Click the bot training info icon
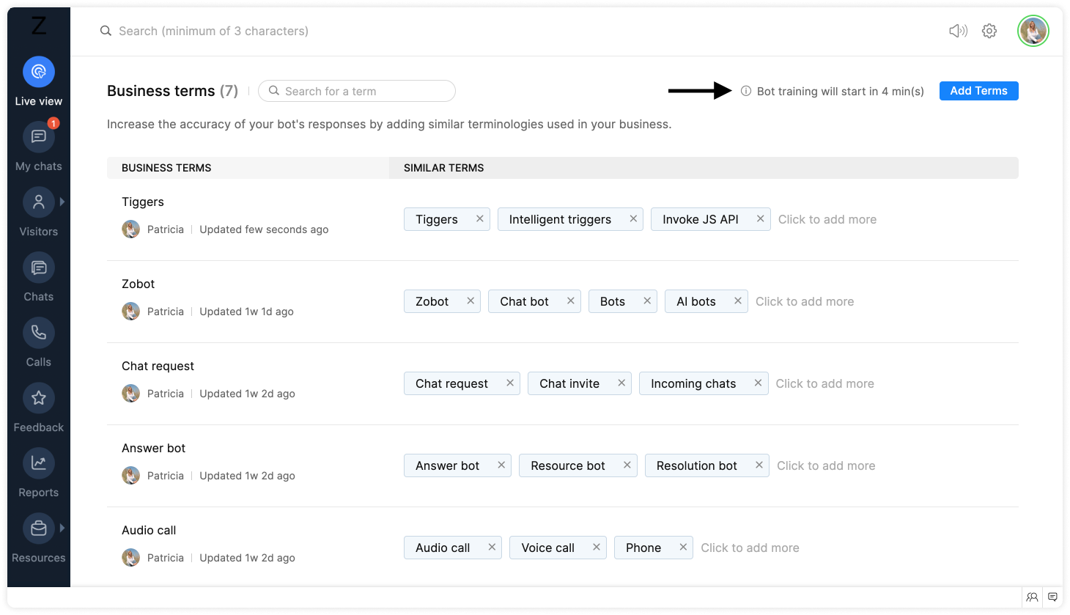 coord(746,91)
